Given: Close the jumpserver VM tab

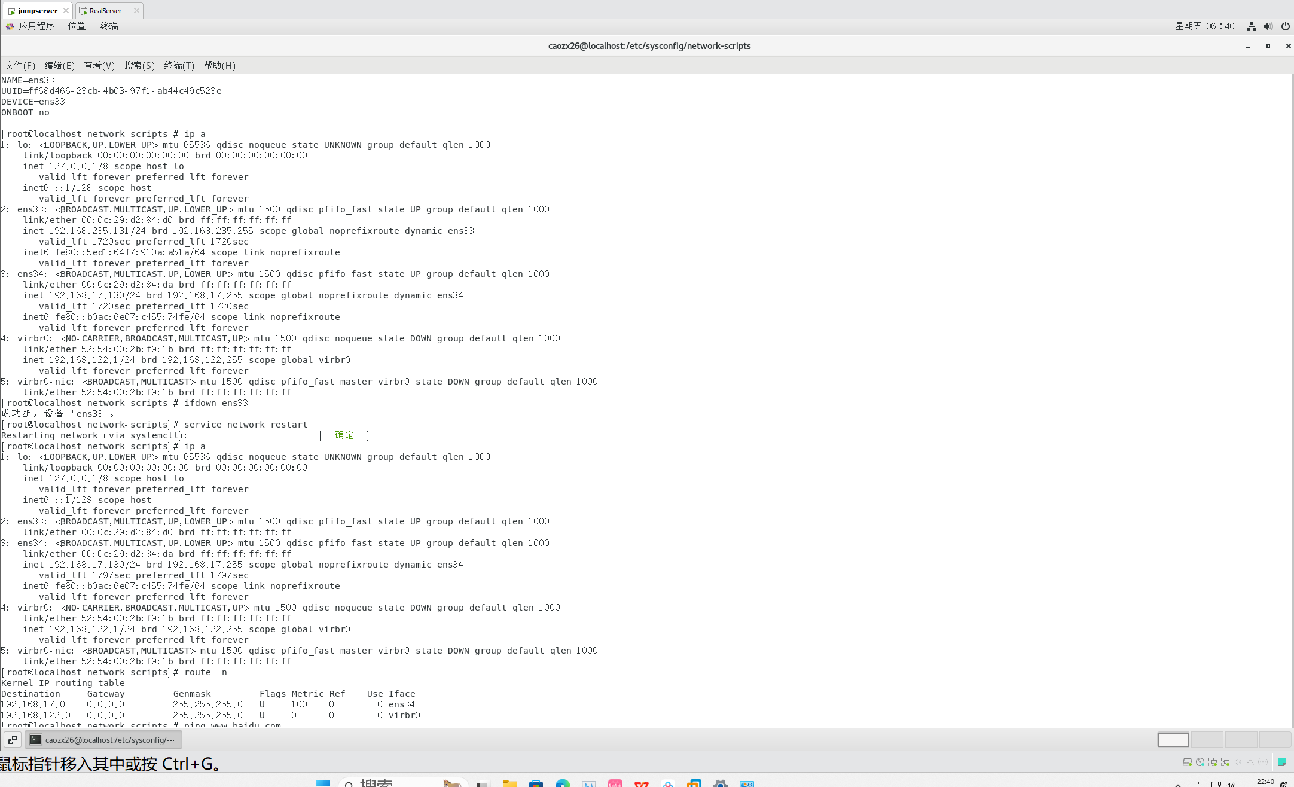Looking at the screenshot, I should pyautogui.click(x=66, y=10).
